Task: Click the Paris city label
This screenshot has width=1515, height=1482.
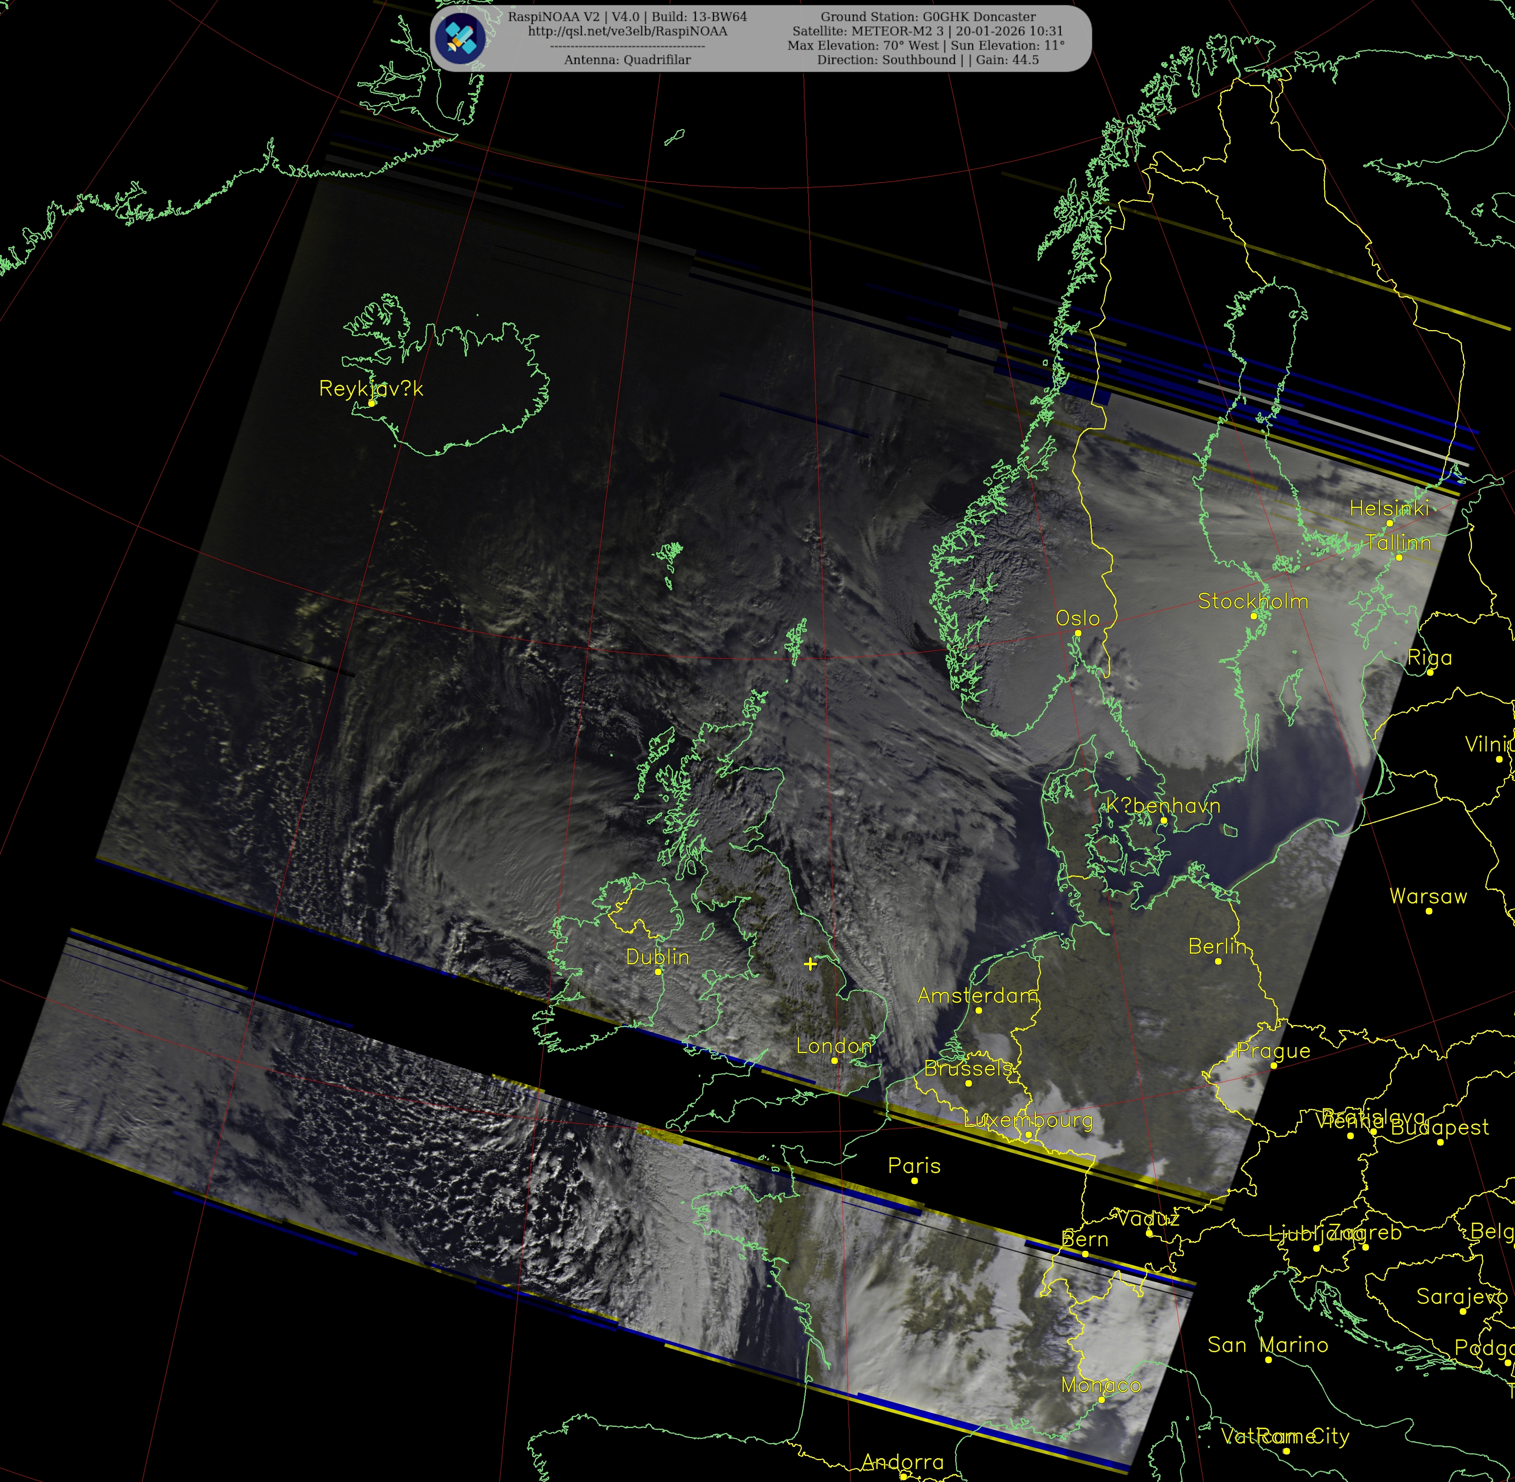Action: pos(914,1166)
